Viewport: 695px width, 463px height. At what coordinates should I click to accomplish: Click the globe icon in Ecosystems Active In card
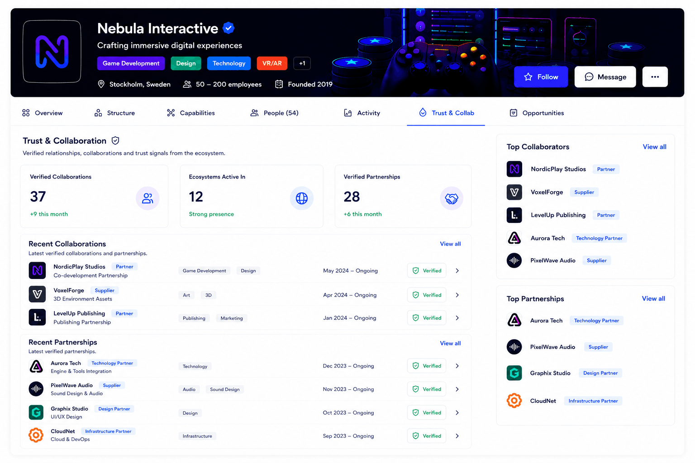(302, 198)
